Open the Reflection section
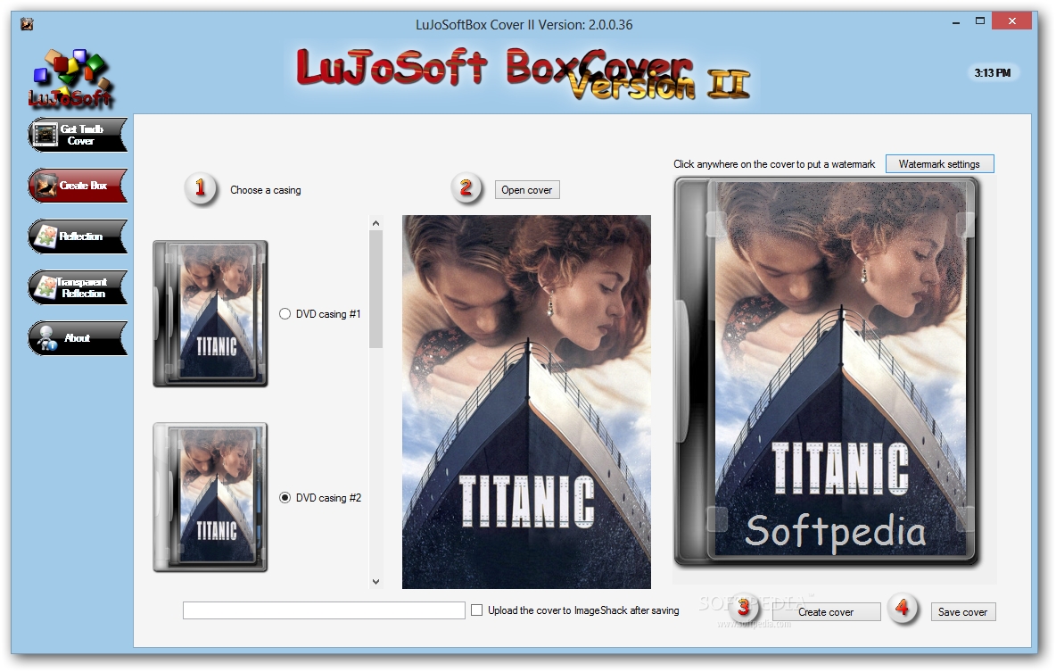The image size is (1056, 672). click(x=78, y=236)
